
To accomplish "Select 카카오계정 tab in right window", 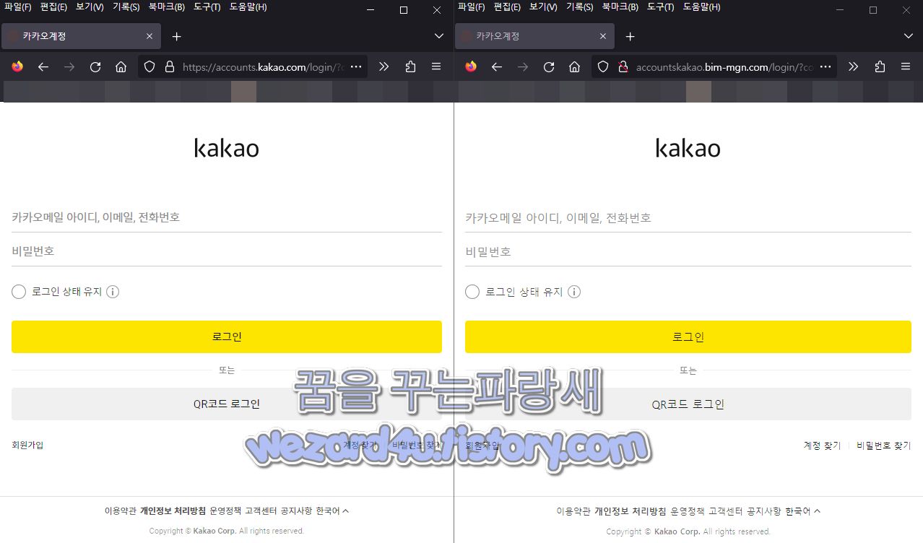I will point(534,36).
